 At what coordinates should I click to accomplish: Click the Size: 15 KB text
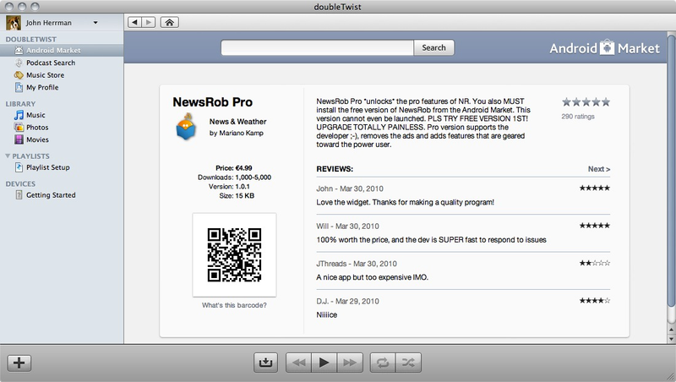[237, 196]
